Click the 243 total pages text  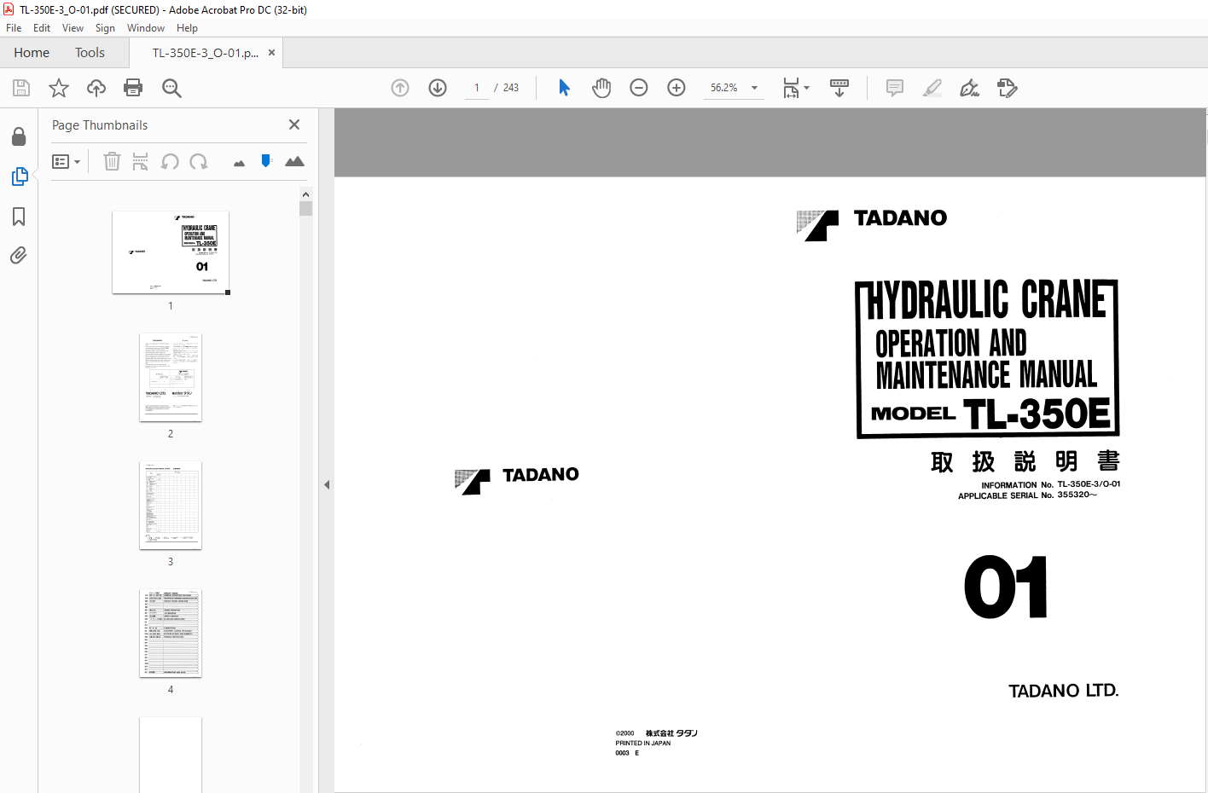coord(511,88)
